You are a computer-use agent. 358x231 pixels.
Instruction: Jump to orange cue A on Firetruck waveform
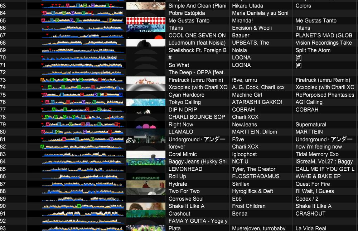point(42,80)
